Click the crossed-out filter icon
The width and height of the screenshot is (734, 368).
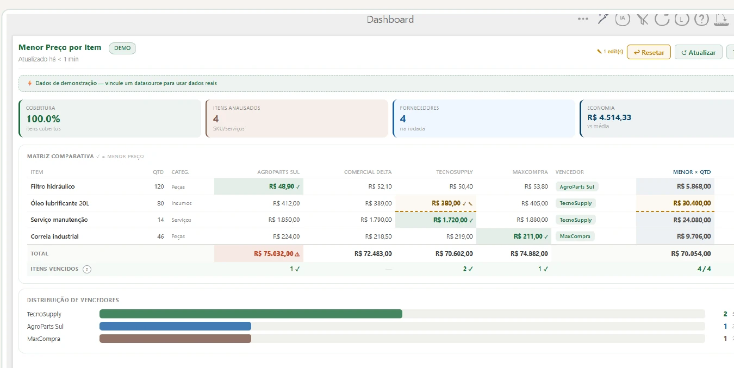coord(643,20)
